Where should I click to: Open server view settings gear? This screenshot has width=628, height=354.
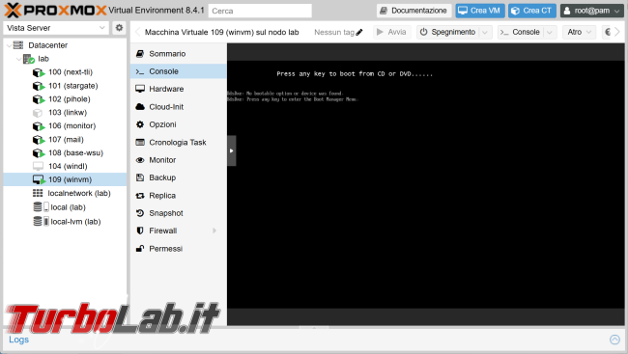tap(119, 28)
